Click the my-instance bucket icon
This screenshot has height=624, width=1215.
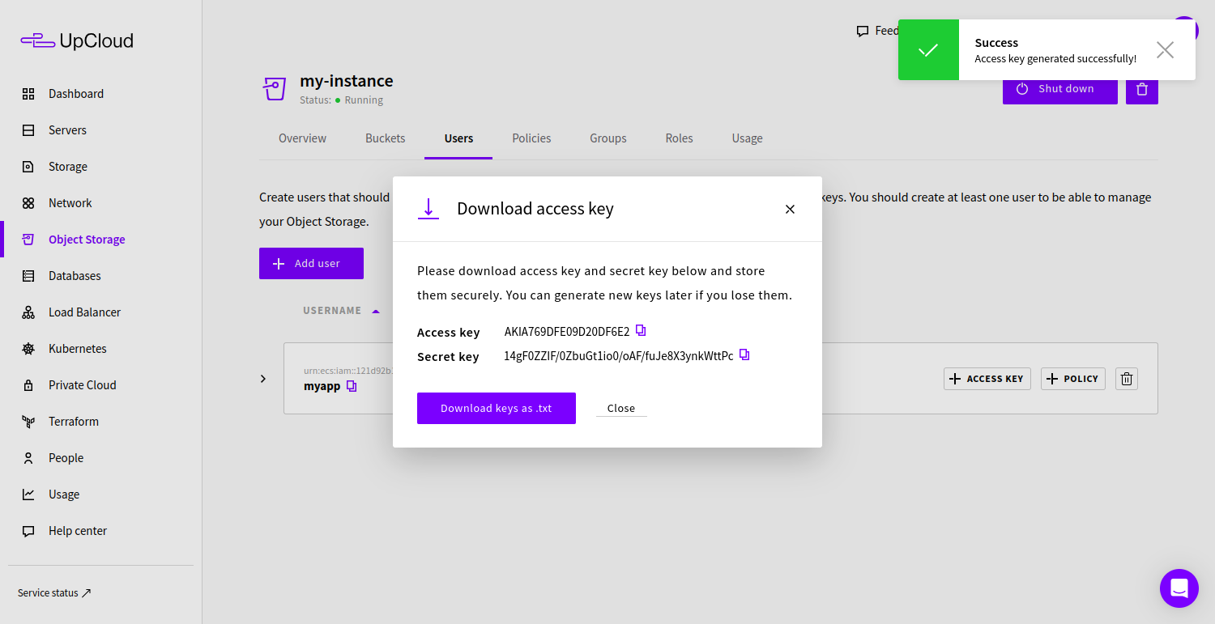pos(275,89)
